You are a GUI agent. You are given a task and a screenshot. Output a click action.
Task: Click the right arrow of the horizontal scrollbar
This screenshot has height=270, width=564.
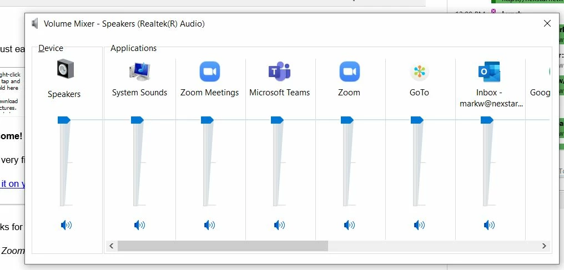[544, 246]
